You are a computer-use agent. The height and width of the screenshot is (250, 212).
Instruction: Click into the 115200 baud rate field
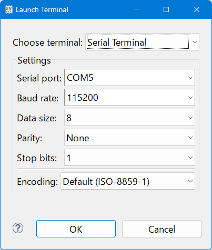coord(129,98)
